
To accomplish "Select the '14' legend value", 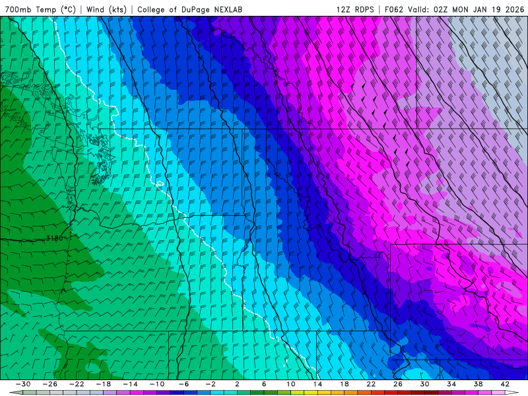I will (x=317, y=384).
